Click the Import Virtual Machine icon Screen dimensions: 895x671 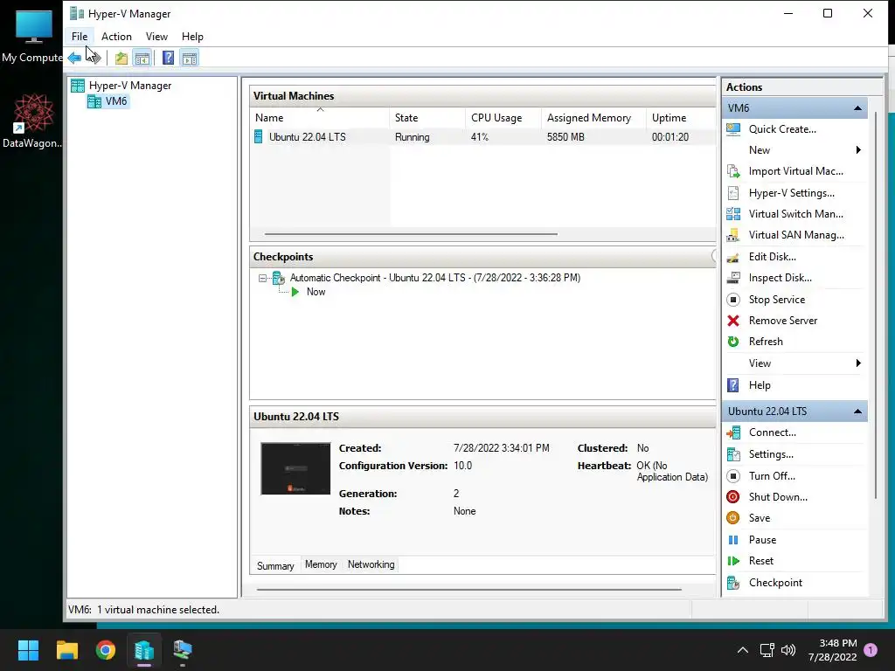pos(733,171)
